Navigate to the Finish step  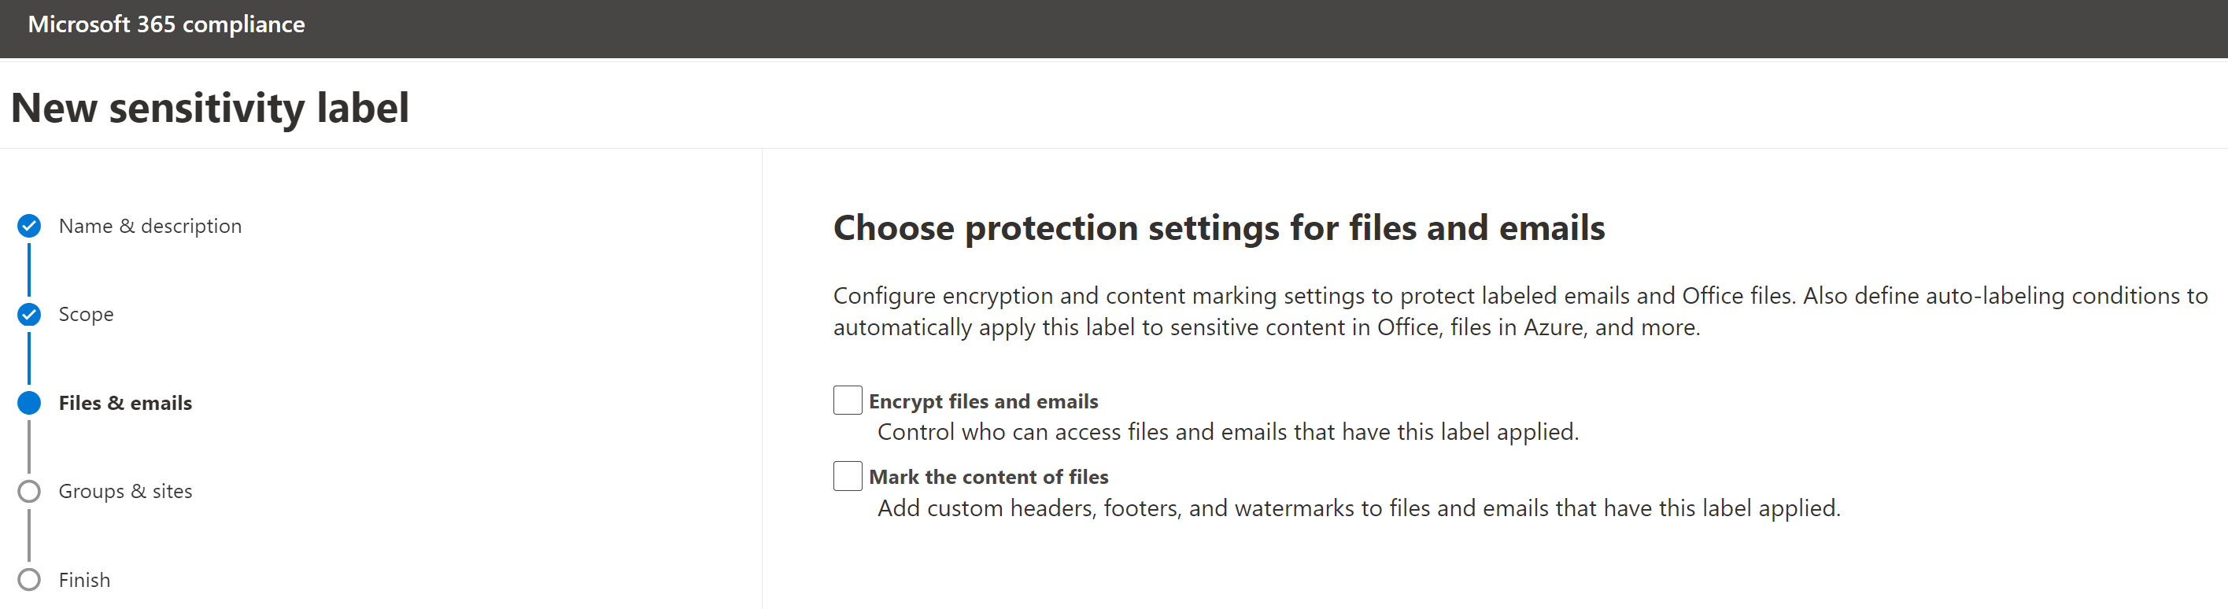(x=85, y=580)
